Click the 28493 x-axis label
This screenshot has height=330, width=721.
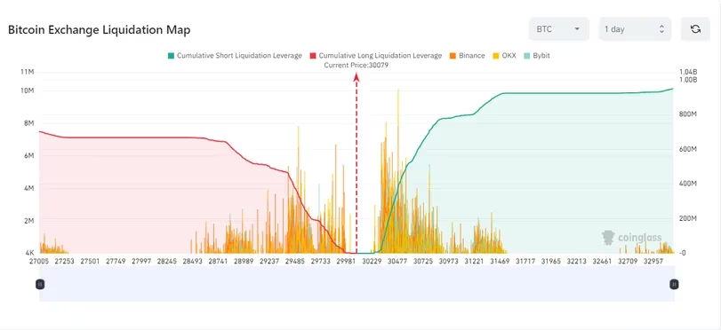(192, 260)
